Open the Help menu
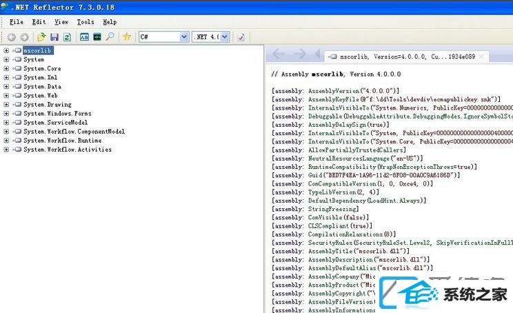Screen dimensions: 513x313 (110, 22)
